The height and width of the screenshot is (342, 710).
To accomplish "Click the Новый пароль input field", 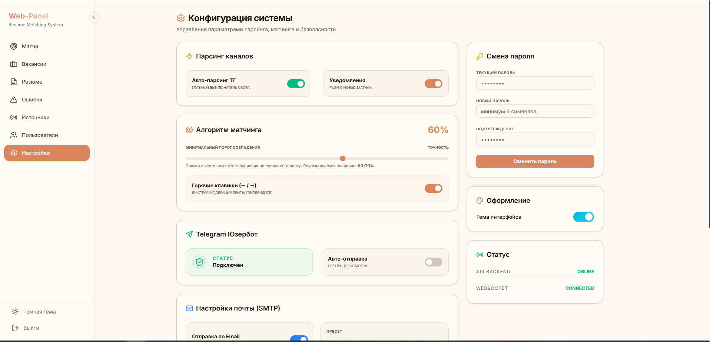I will tap(535, 111).
